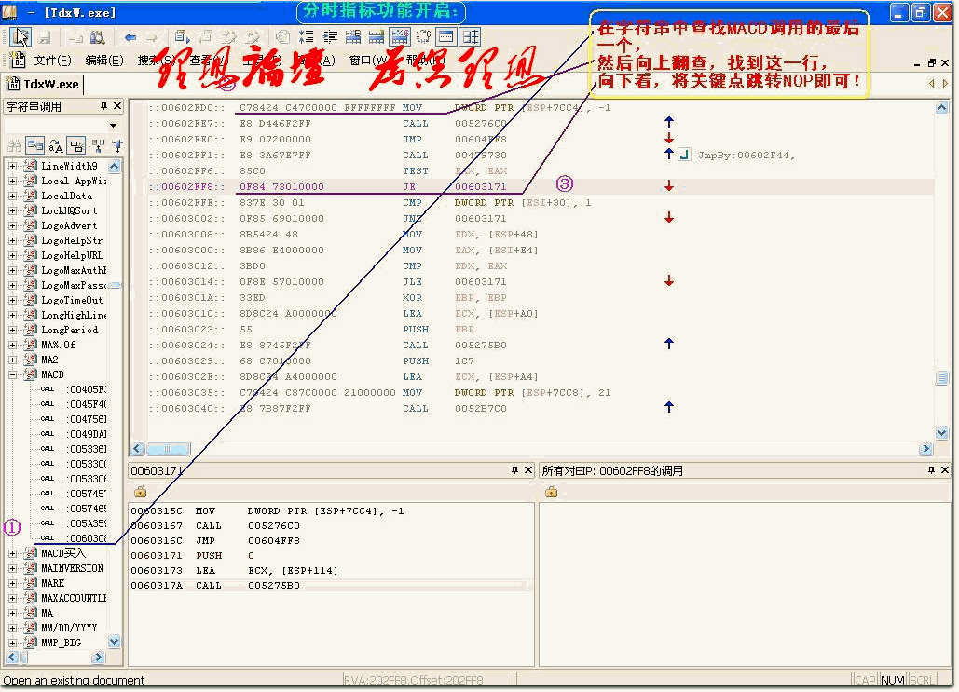Click the case aA toggle icon

coord(56,145)
